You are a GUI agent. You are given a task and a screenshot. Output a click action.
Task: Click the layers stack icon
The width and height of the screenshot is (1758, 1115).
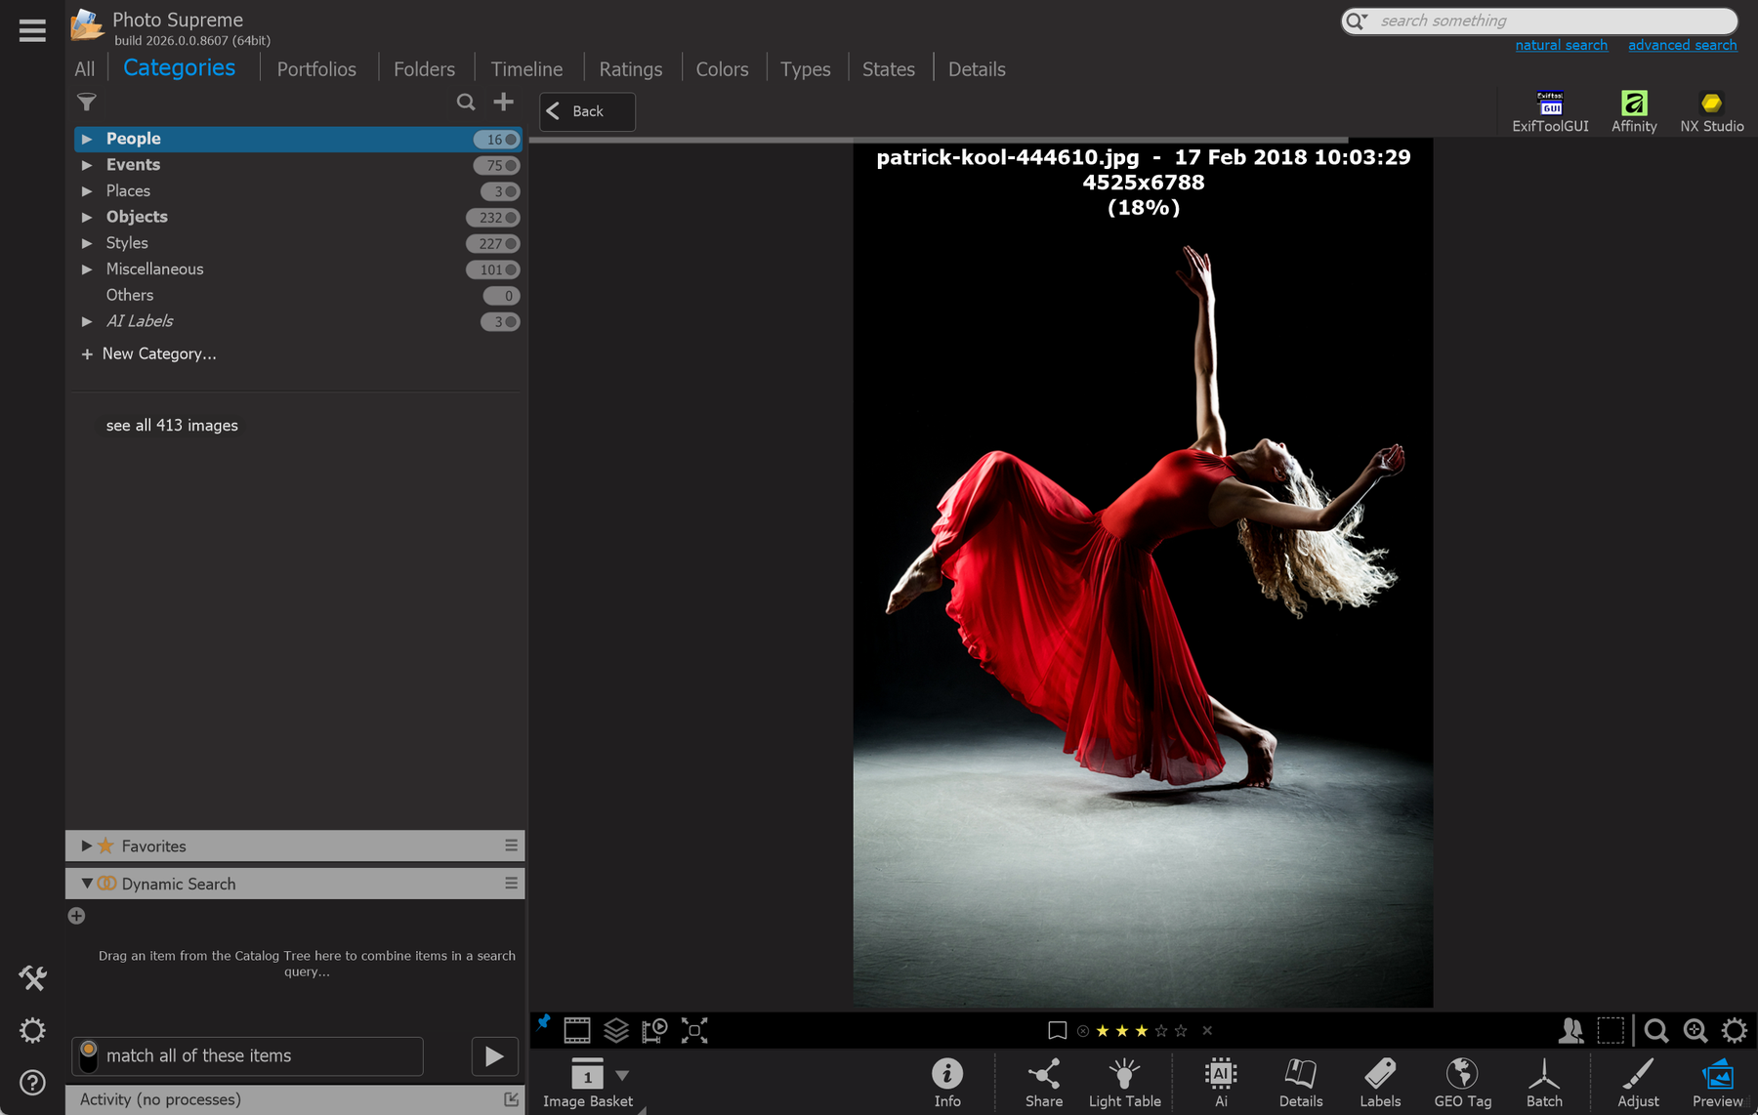point(616,1030)
